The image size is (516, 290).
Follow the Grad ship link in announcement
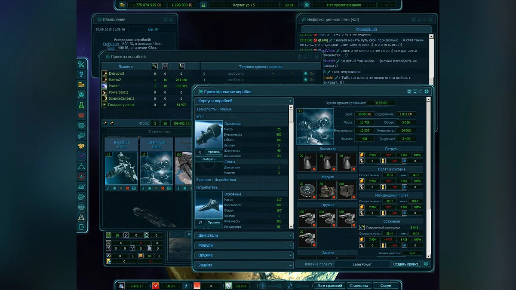(111, 48)
